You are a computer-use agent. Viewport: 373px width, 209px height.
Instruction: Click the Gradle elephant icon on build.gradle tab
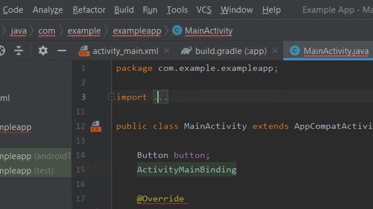pyautogui.click(x=186, y=51)
